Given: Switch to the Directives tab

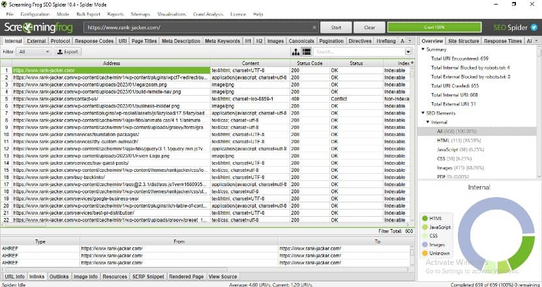Looking at the screenshot, I should (x=360, y=41).
